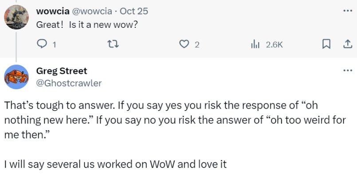The image size is (357, 179).
Task: Open wowcia's profile picture
Action: pyautogui.click(x=16, y=17)
